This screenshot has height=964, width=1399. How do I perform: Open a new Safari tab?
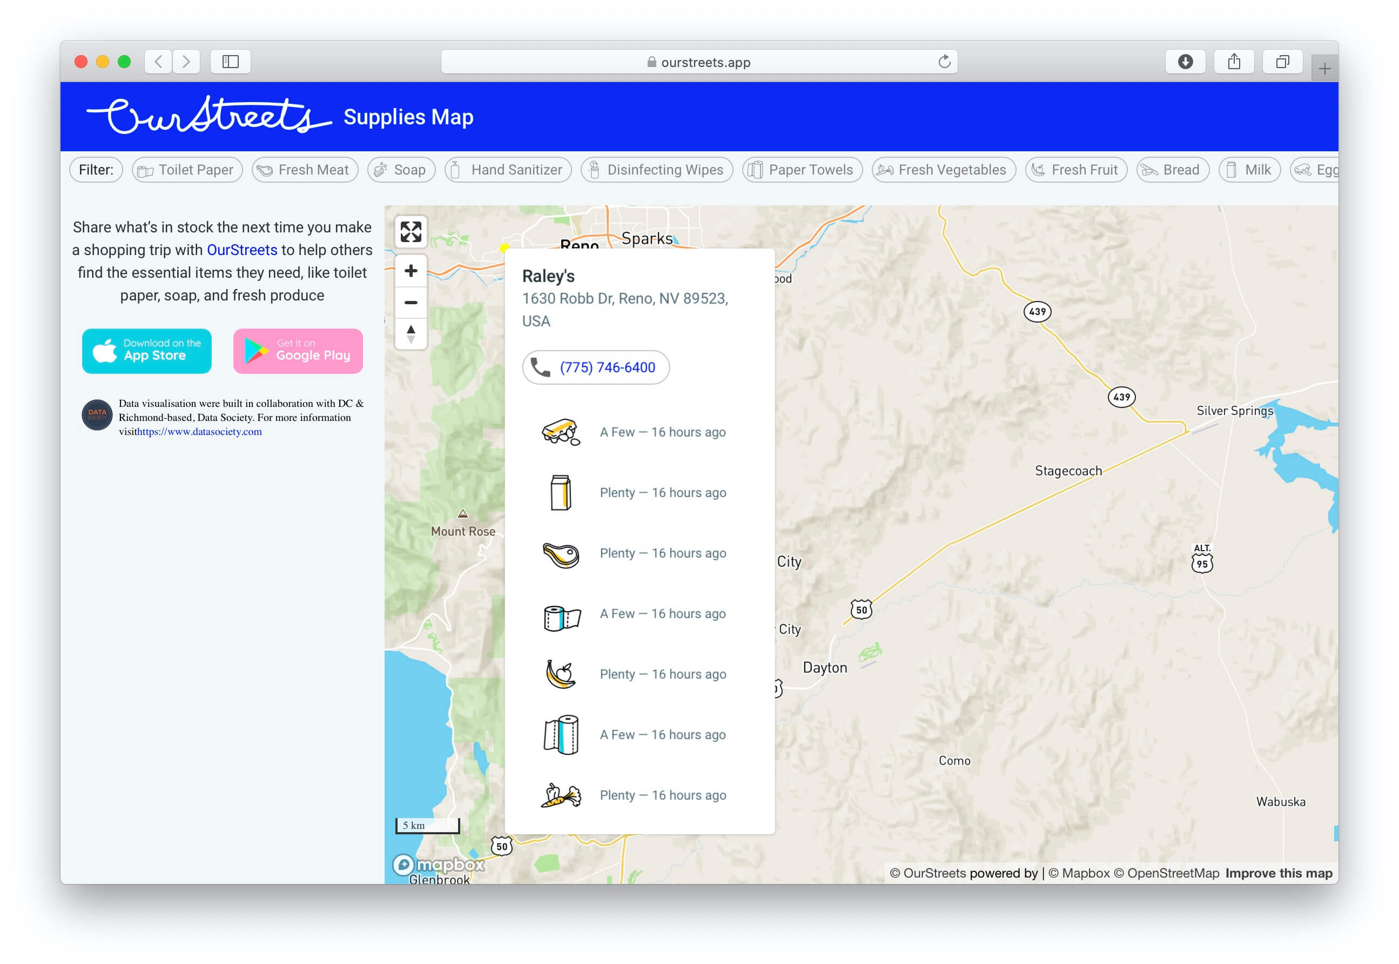[x=1324, y=68]
